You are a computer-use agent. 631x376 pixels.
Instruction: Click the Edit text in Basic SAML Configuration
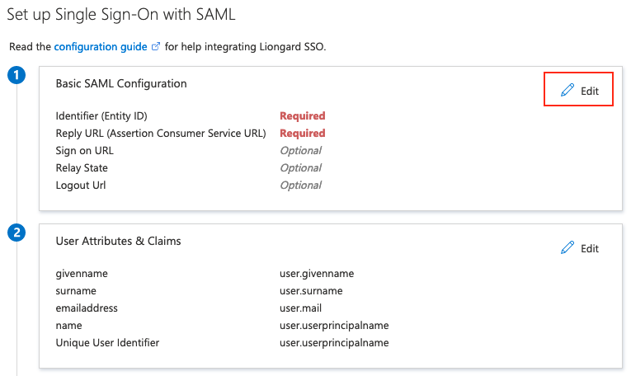[x=590, y=91]
